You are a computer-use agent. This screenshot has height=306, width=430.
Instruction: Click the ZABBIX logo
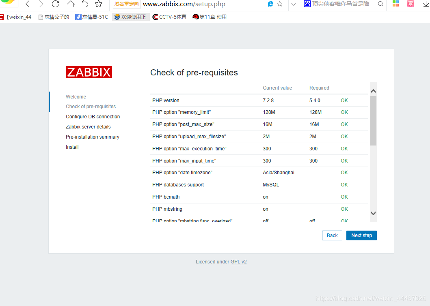tap(89, 72)
